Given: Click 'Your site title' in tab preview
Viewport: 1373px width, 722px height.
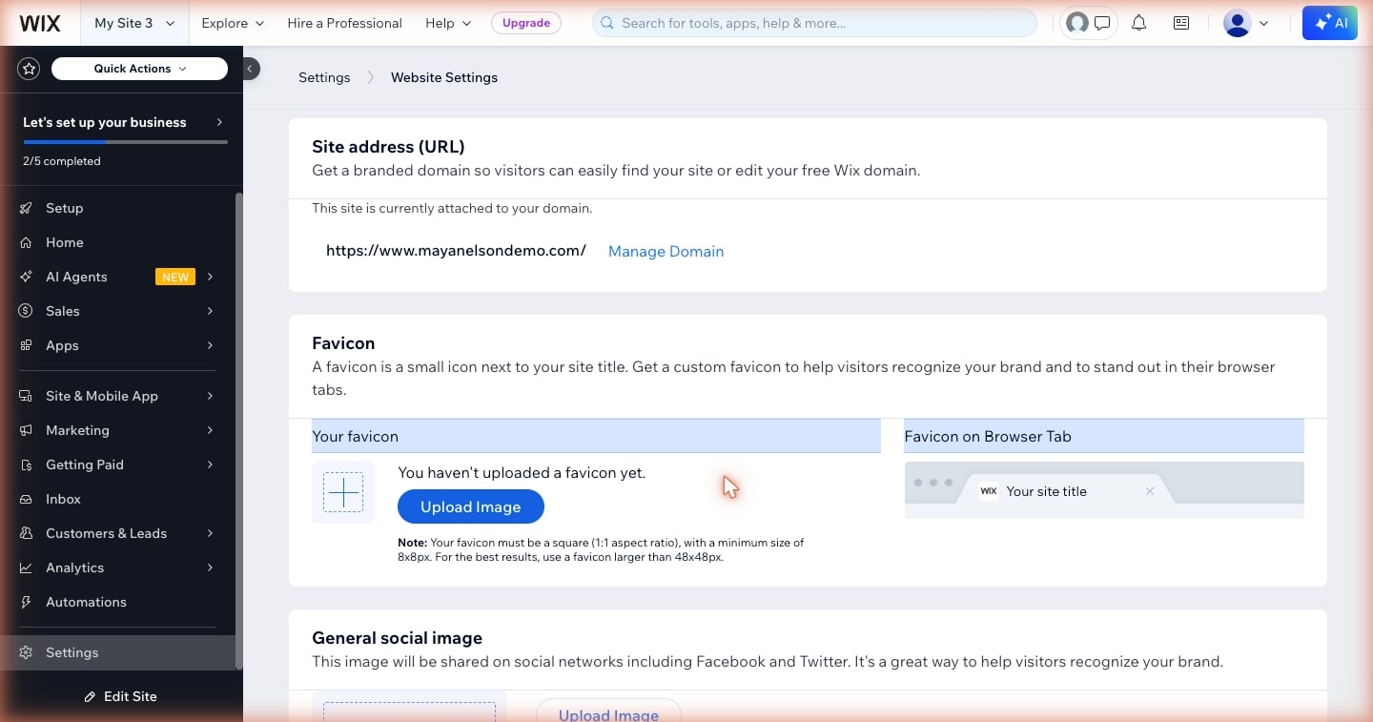Looking at the screenshot, I should (1046, 491).
